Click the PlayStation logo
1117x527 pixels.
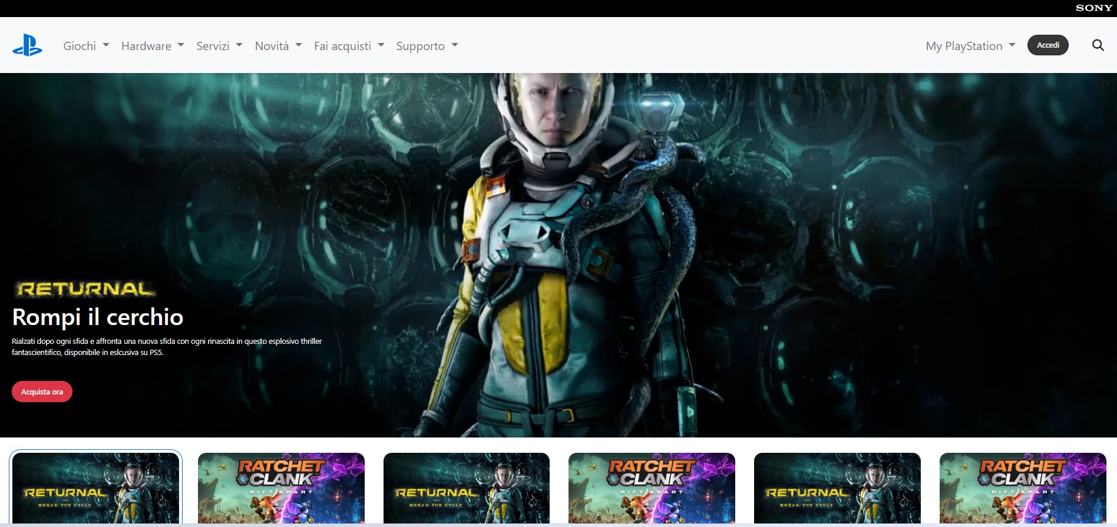coord(27,45)
